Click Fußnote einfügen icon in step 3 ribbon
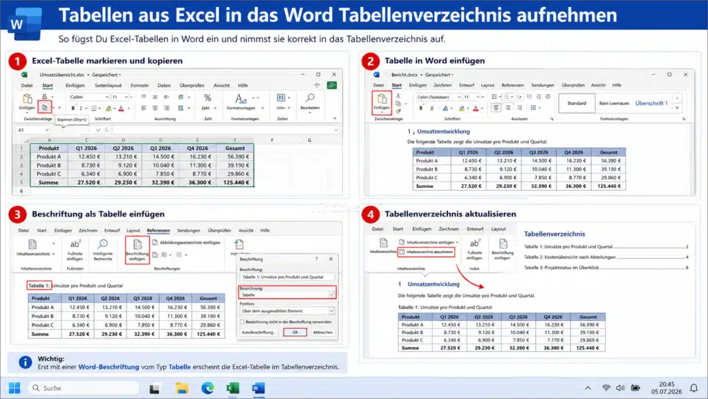The image size is (708, 399). pyautogui.click(x=75, y=244)
